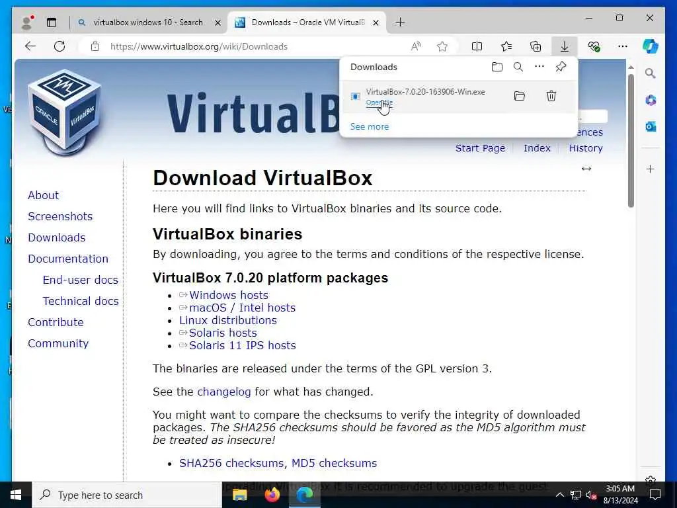Open the Favorites list icon
The height and width of the screenshot is (508, 677).
point(506,46)
